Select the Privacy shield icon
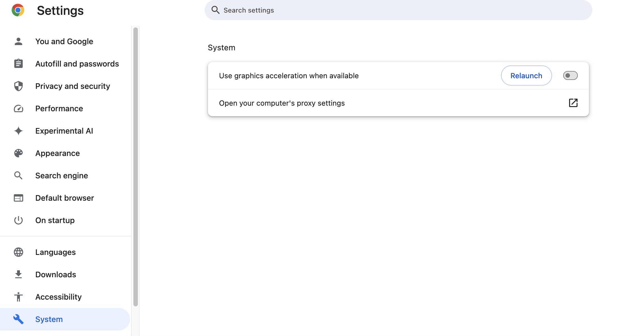This screenshot has height=336, width=640. pos(18,86)
